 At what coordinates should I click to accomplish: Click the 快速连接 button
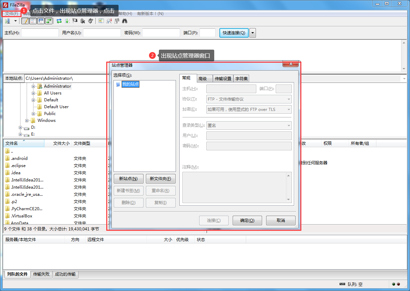click(233, 33)
